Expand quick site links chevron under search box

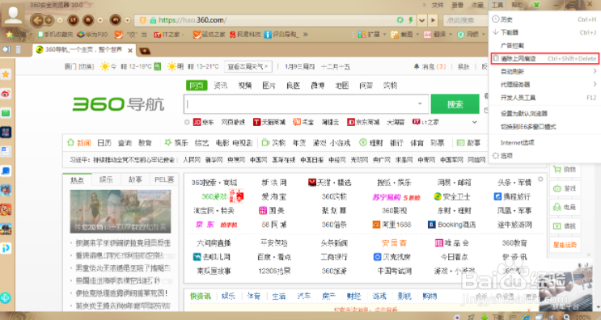click(475, 122)
